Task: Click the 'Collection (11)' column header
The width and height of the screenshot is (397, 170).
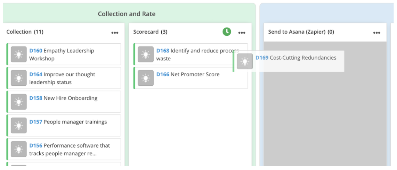Action: tap(25, 32)
